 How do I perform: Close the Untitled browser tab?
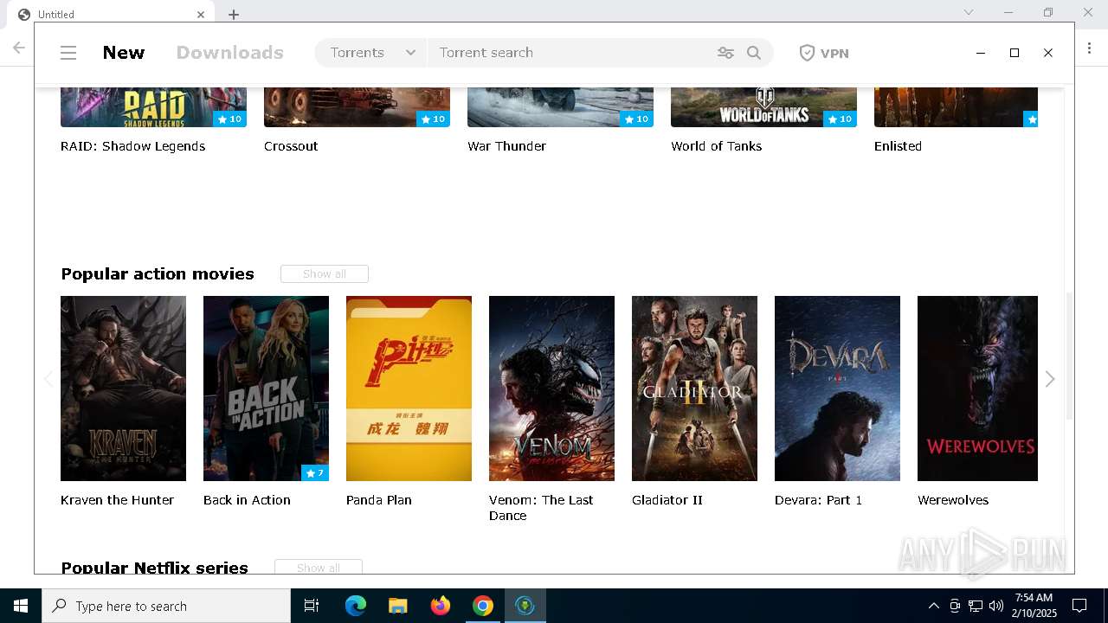[x=201, y=14]
